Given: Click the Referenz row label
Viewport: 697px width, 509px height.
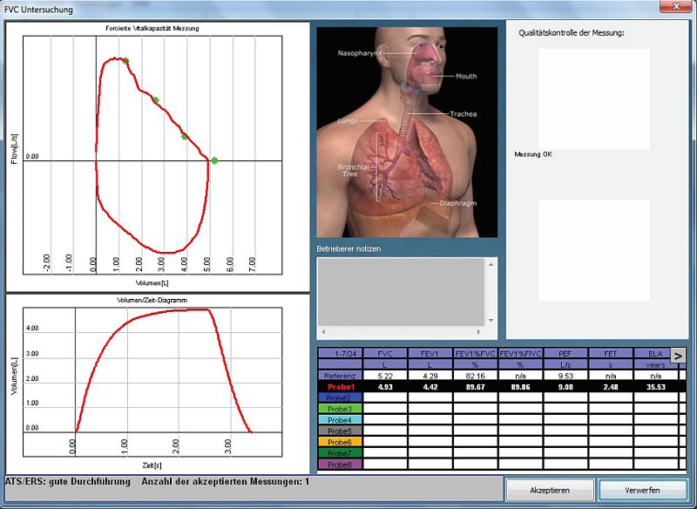Looking at the screenshot, I should 340,375.
